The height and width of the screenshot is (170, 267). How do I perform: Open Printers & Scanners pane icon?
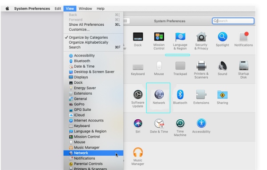coord(201,66)
